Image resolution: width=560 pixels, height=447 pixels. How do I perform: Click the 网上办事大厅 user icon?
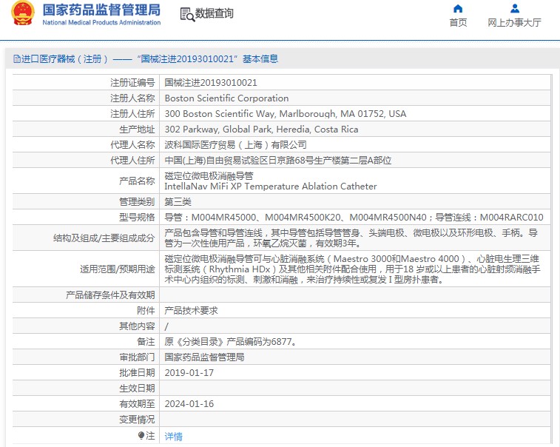(515, 8)
